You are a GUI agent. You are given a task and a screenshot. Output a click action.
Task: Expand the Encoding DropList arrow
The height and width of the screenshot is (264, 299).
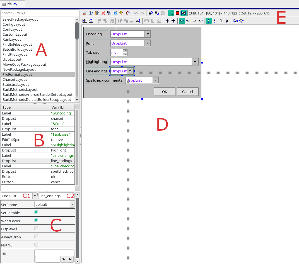pos(148,34)
